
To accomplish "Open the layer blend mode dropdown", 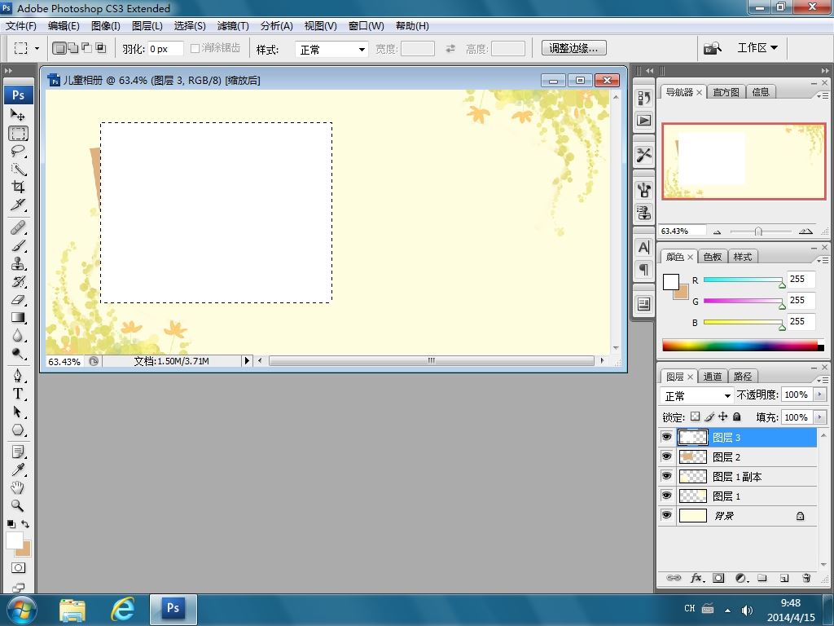I will click(x=696, y=395).
